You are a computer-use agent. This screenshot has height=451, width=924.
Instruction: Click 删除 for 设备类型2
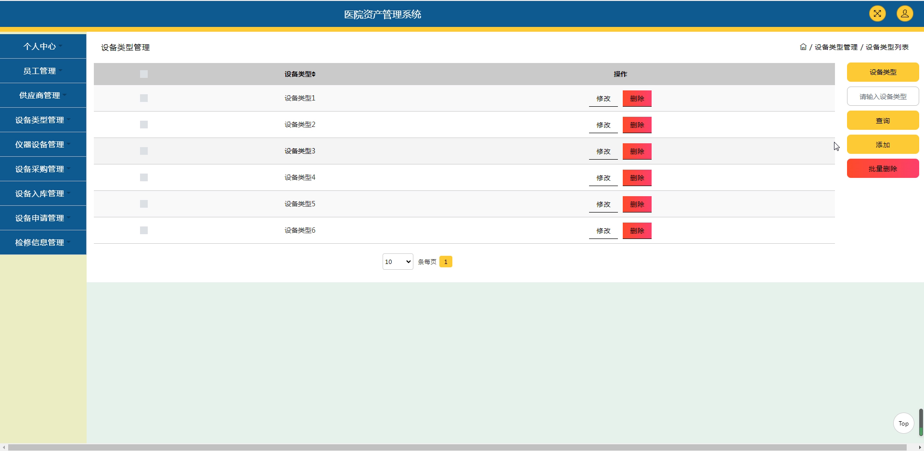click(x=637, y=125)
